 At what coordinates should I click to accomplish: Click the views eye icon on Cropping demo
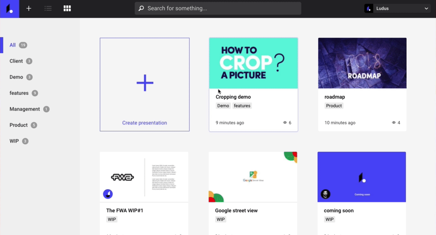pos(285,123)
